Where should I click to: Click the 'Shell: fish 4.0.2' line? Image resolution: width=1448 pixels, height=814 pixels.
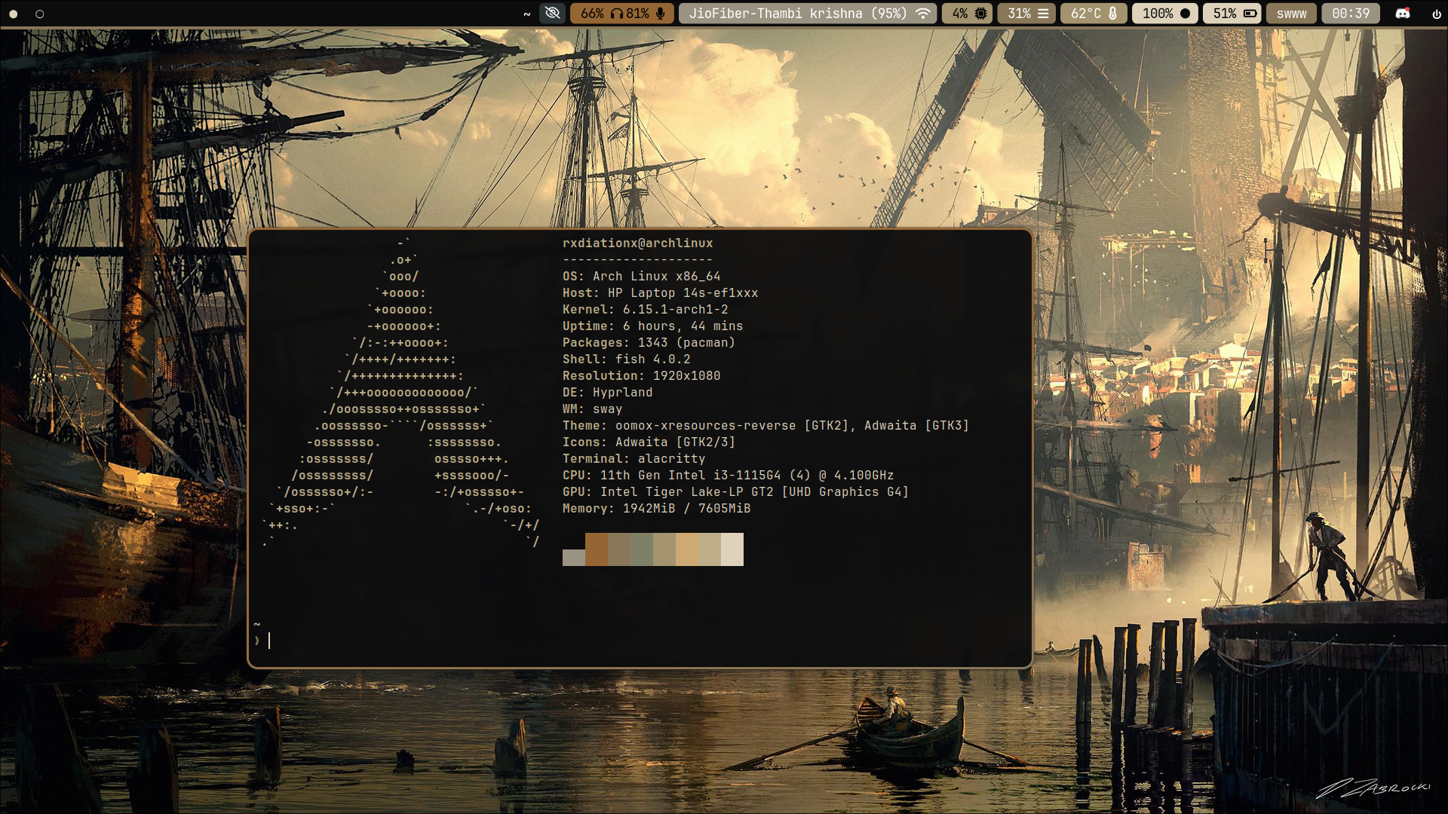[626, 359]
